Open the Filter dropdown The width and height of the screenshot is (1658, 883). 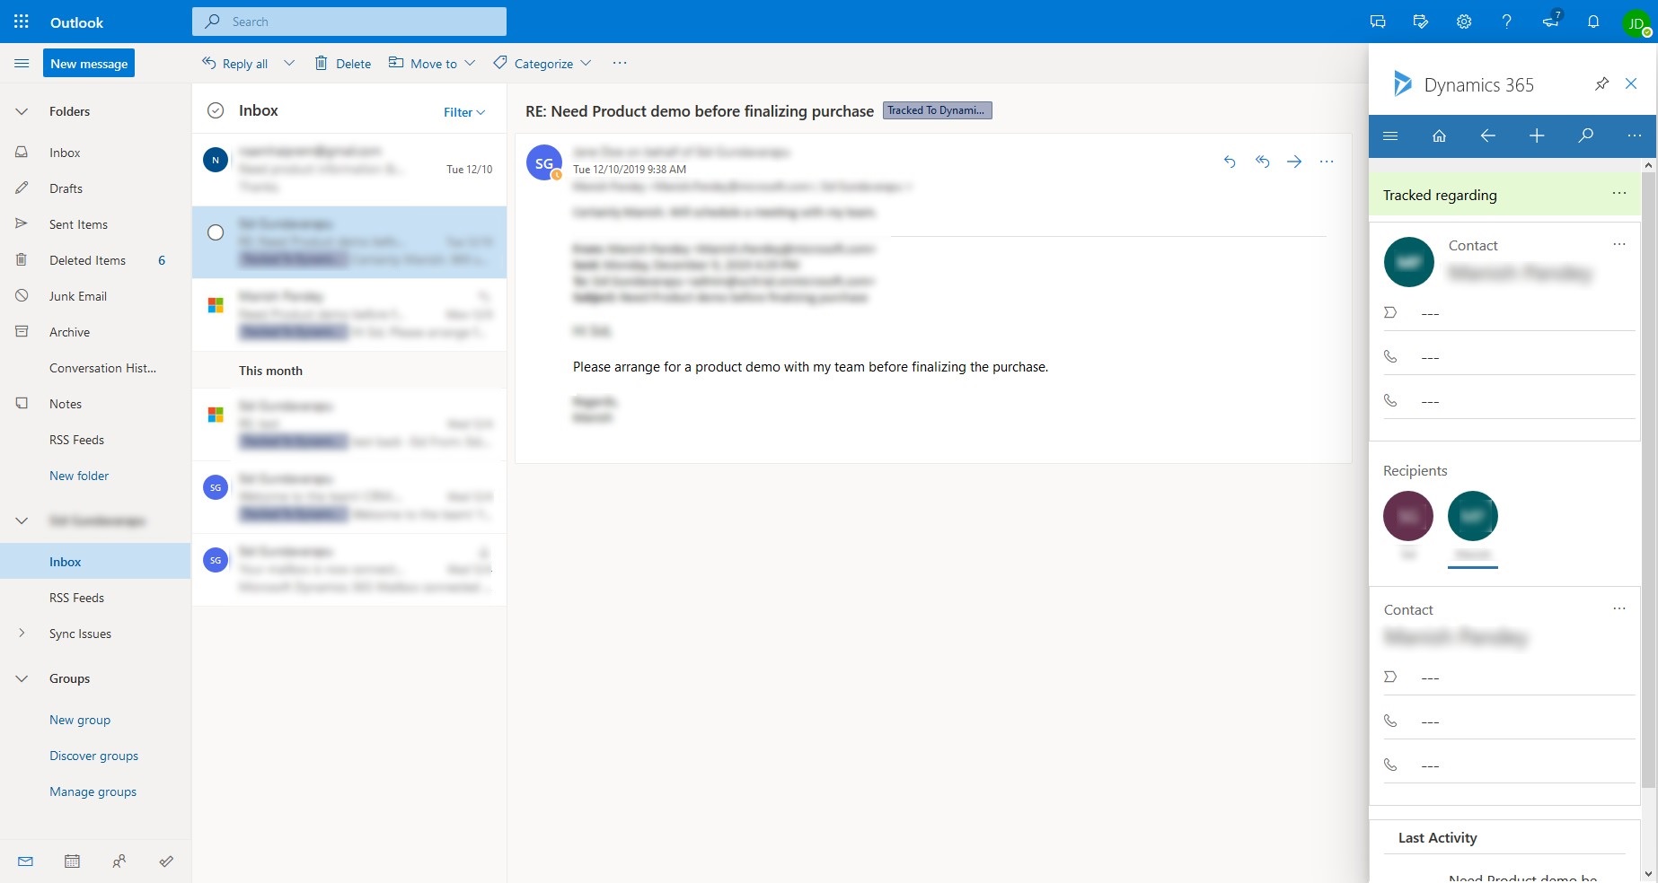coord(464,112)
